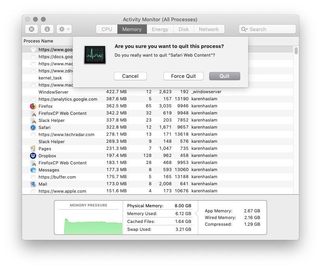Confirm with the Quit button
Viewport: 321px width, 269px height.
(x=225, y=76)
